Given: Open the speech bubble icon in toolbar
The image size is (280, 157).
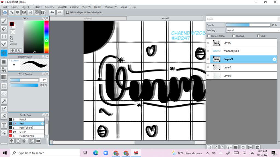Looking at the screenshot, I should click(17, 12).
